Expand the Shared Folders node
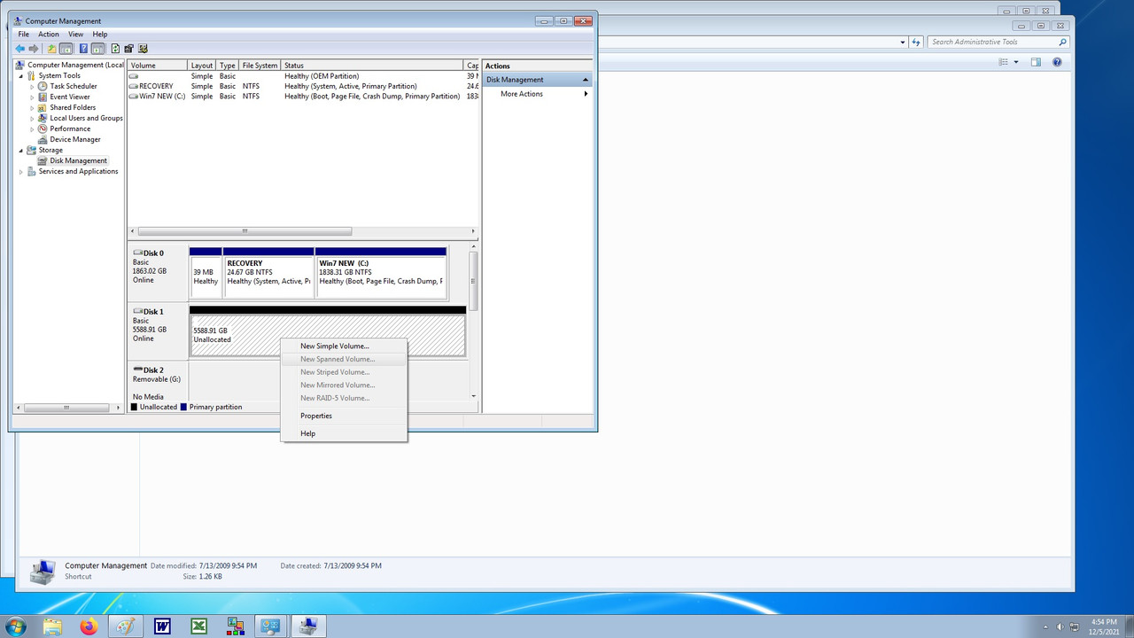1134x638 pixels. (33, 107)
